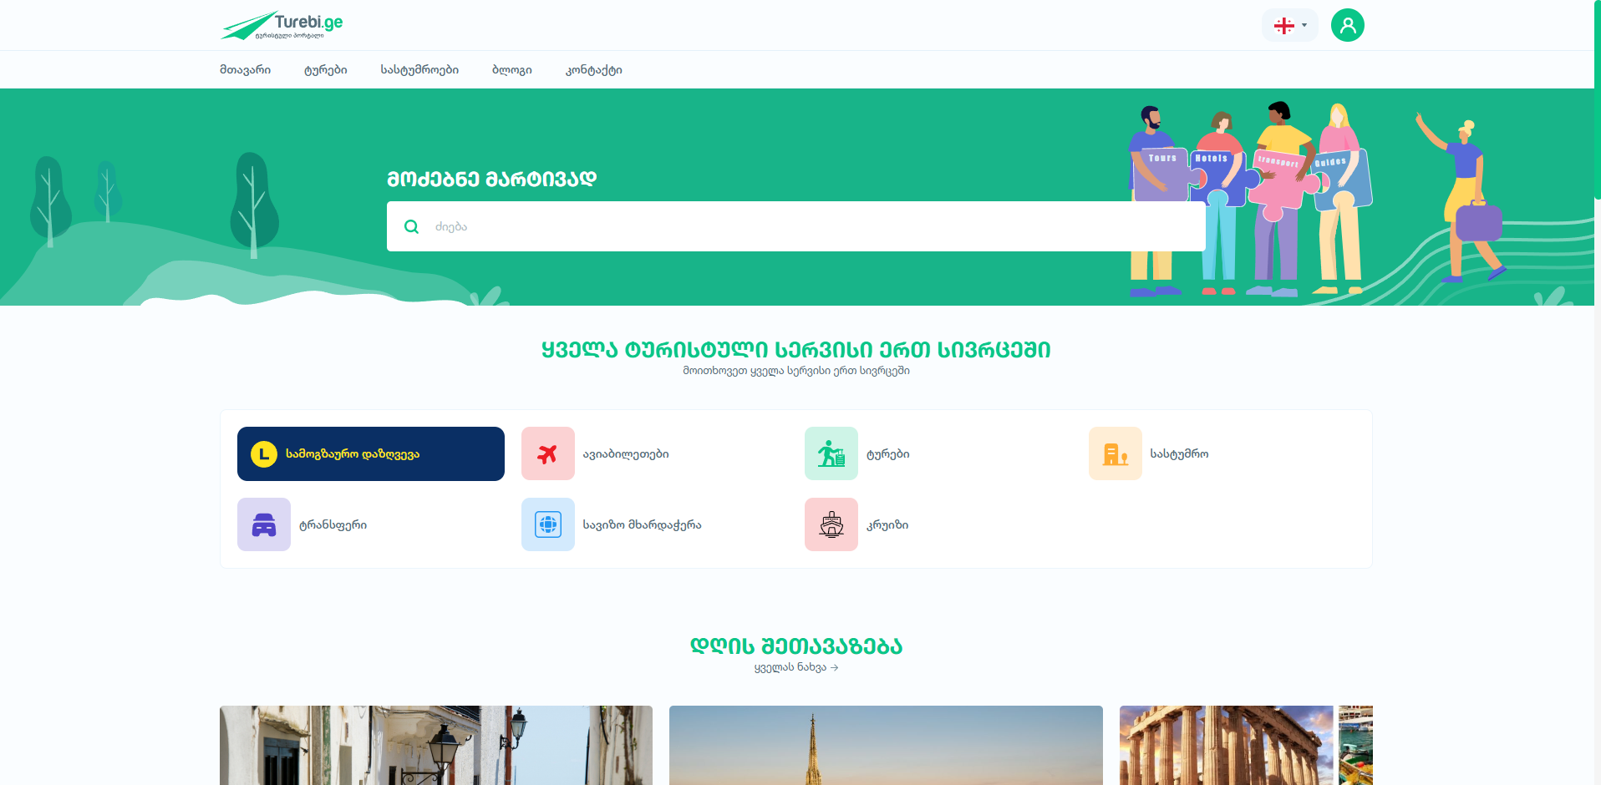The image size is (1601, 785).
Task: Open the Greek temple offer thumbnail
Action: point(1227,745)
